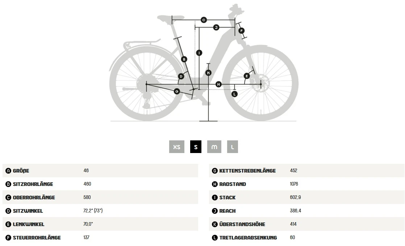Click the F head tube marker on diagram
This screenshot has width=405, height=246.
coord(241,31)
